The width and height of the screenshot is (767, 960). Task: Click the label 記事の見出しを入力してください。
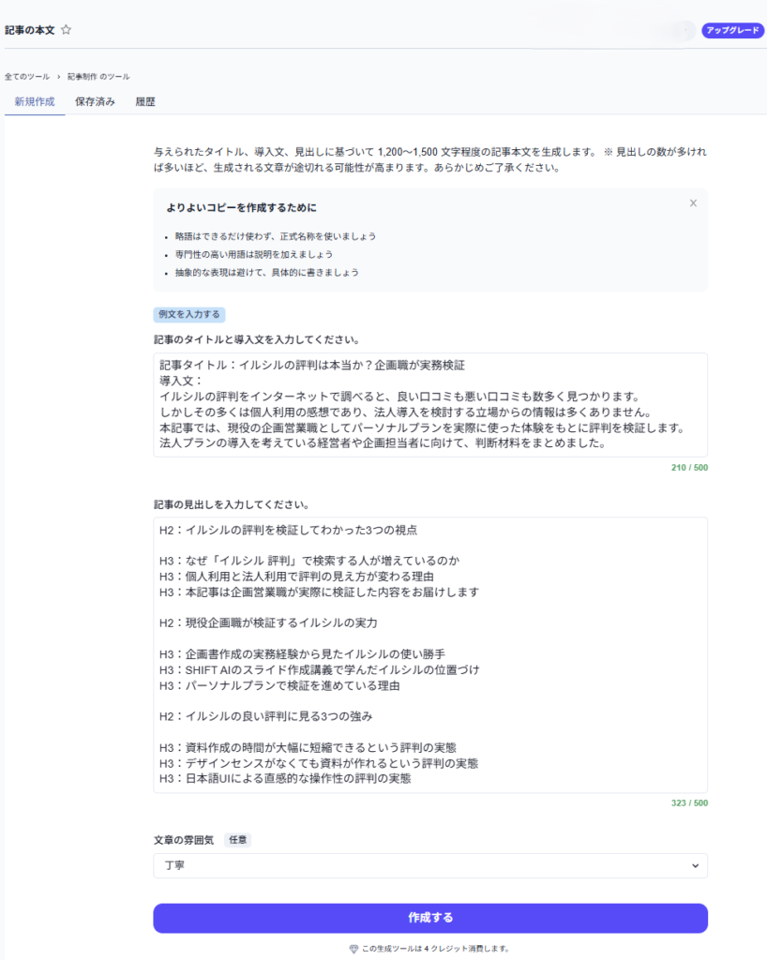tap(232, 504)
